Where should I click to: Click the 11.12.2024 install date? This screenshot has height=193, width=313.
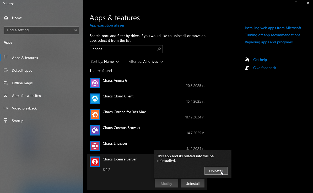(195, 117)
